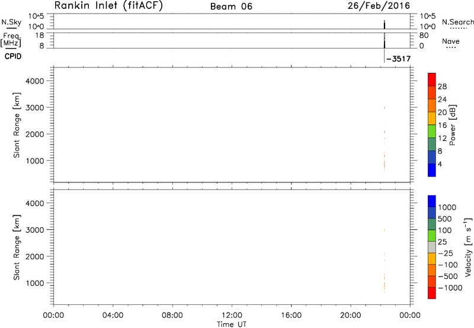Screen dimensions: 474x328
Task: Pick the Power swatch between 24 and 28
Action: click(432, 92)
